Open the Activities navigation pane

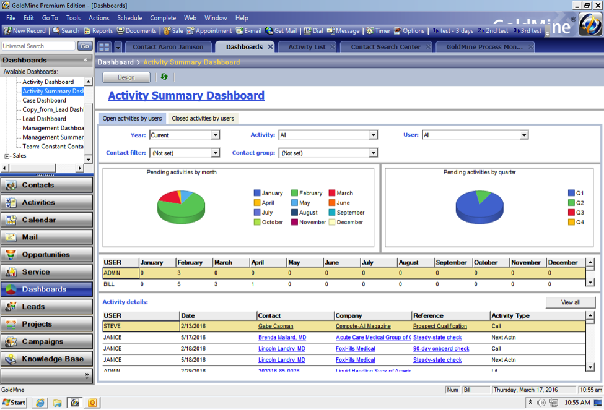click(x=46, y=202)
